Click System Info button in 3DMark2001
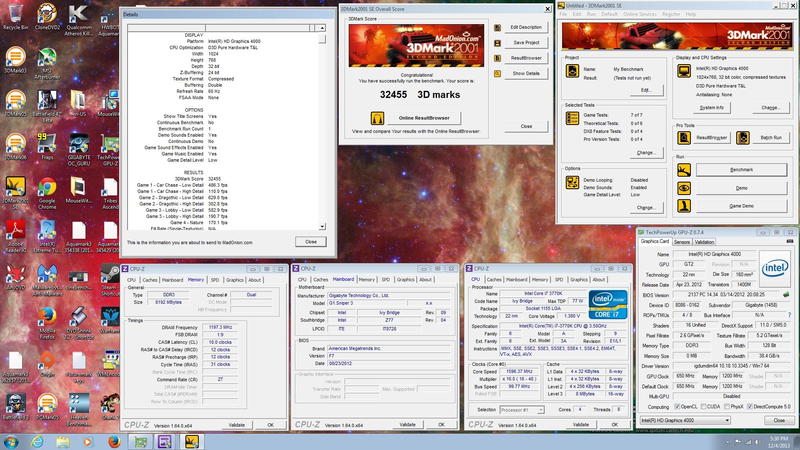The image size is (800, 450). coord(712,107)
